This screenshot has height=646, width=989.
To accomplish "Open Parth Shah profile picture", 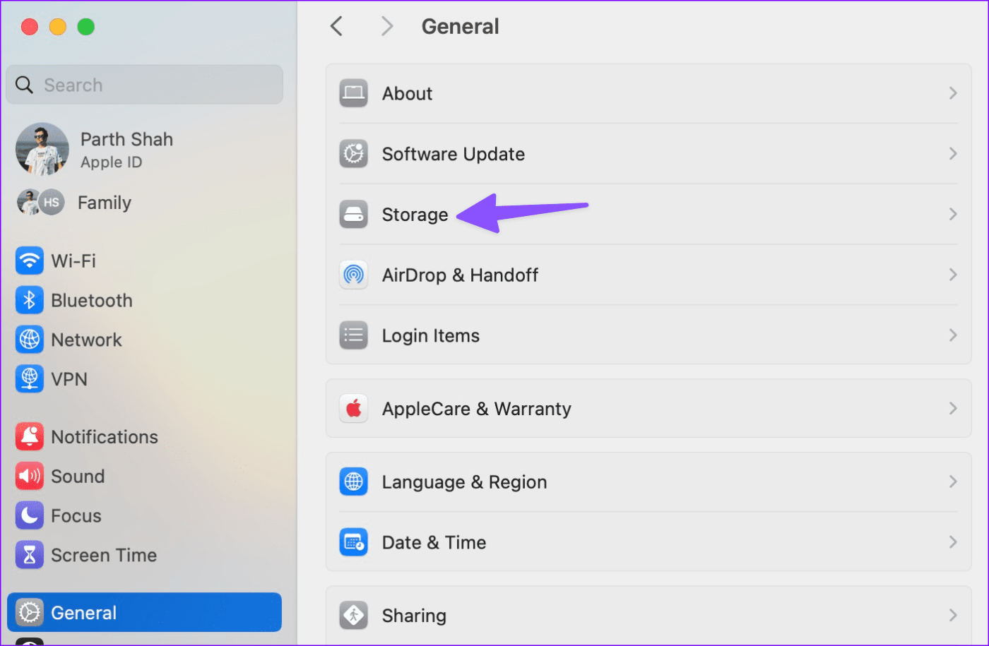I will (x=42, y=149).
